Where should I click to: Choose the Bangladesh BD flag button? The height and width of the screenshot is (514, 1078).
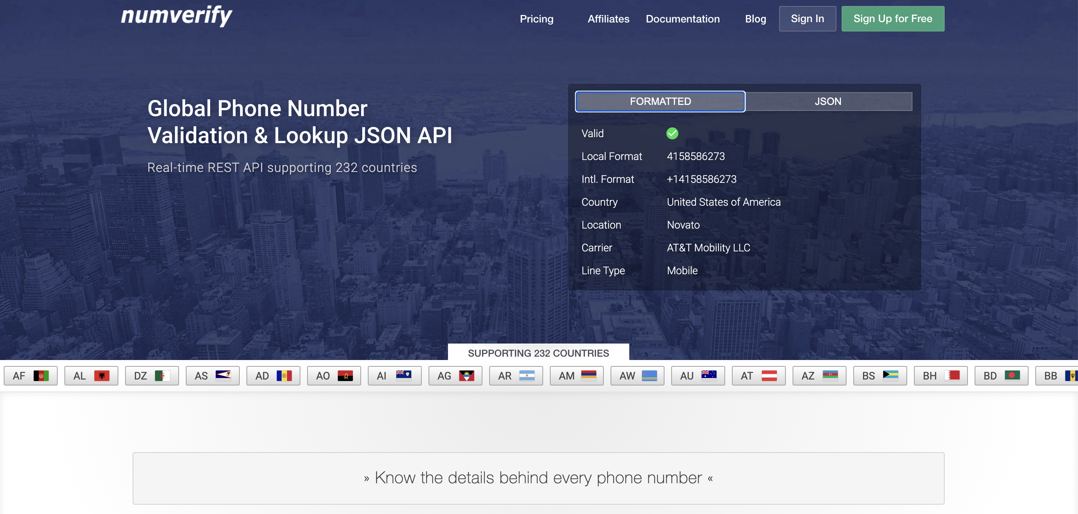(1001, 375)
